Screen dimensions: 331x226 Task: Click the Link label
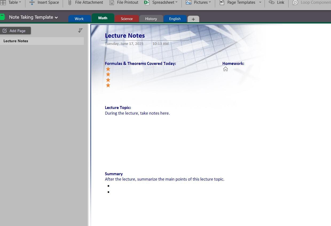coord(281,2)
